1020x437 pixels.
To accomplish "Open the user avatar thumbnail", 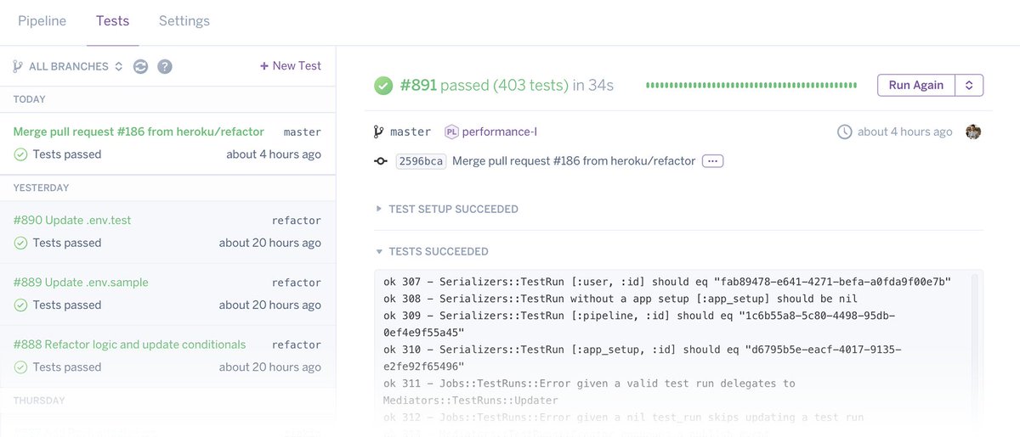I will click(974, 132).
